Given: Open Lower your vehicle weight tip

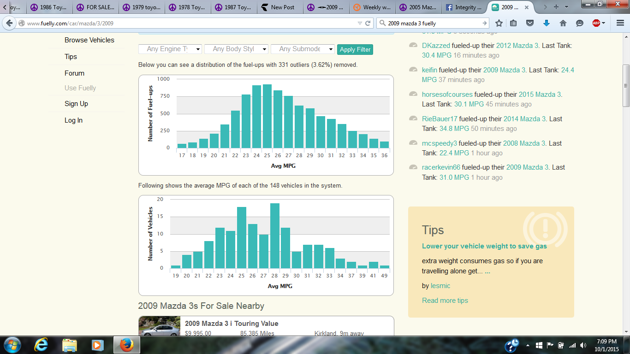Looking at the screenshot, I should coord(484,246).
